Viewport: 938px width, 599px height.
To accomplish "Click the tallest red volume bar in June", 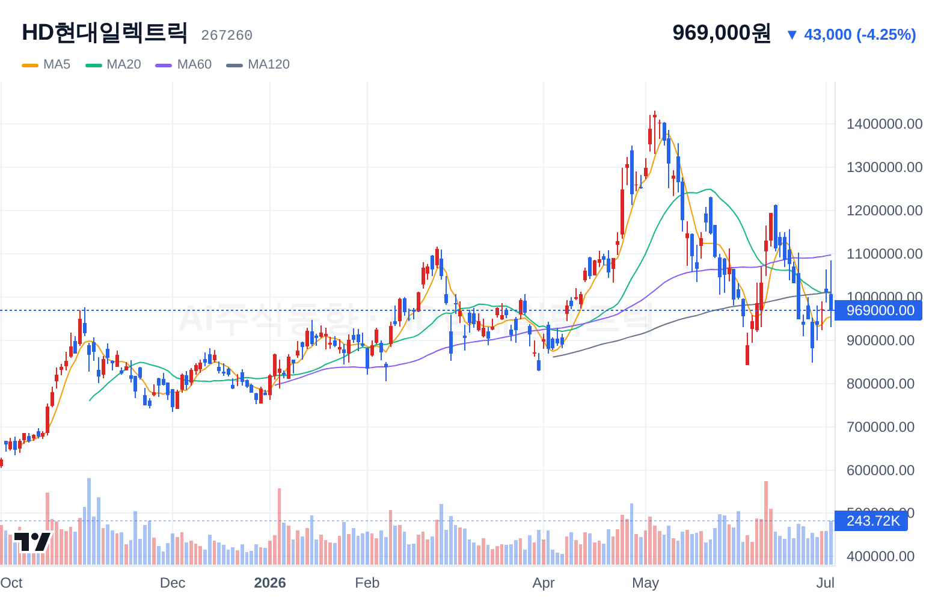I will point(766,523).
